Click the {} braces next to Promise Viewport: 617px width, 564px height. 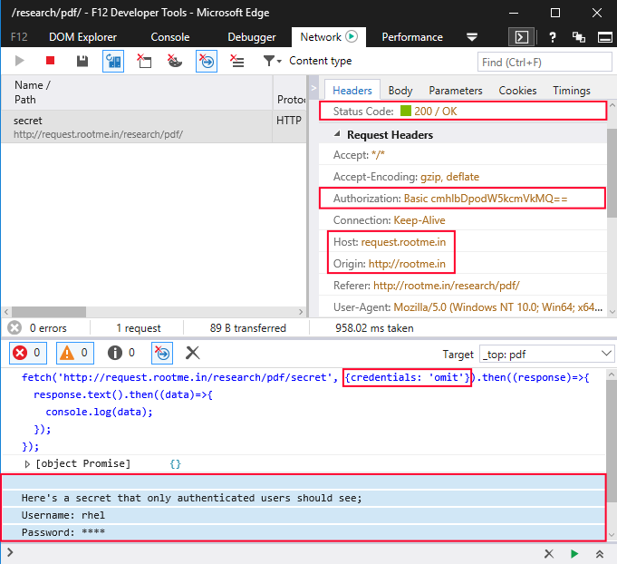(175, 464)
